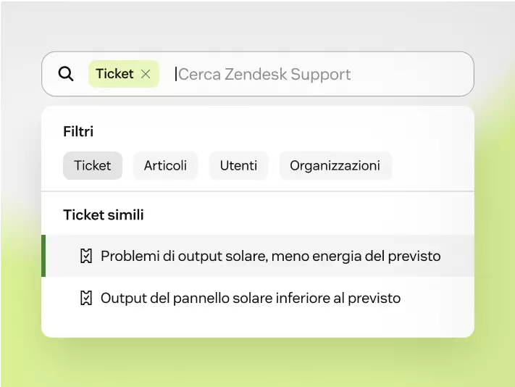Click the Ticket simili section heading
Image resolution: width=515 pixels, height=387 pixels.
104,215
